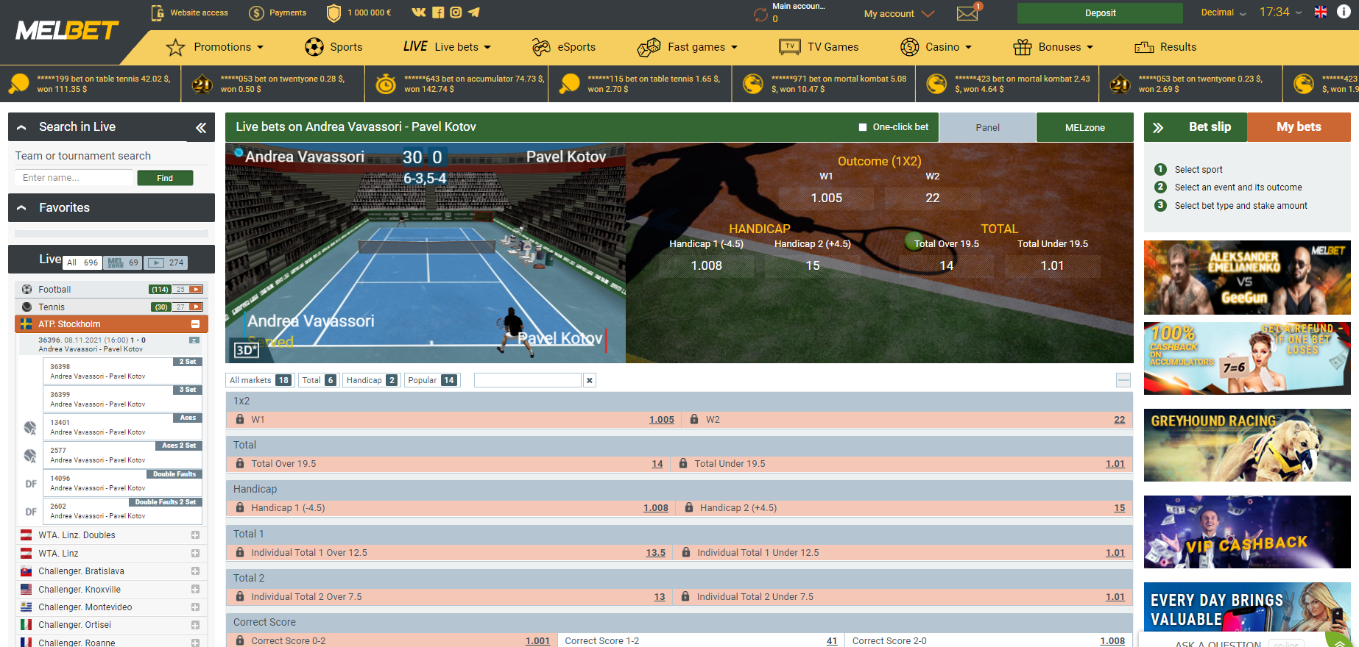This screenshot has height=647, width=1359.
Task: Open the Bonuses dropdown
Action: coord(1053,47)
